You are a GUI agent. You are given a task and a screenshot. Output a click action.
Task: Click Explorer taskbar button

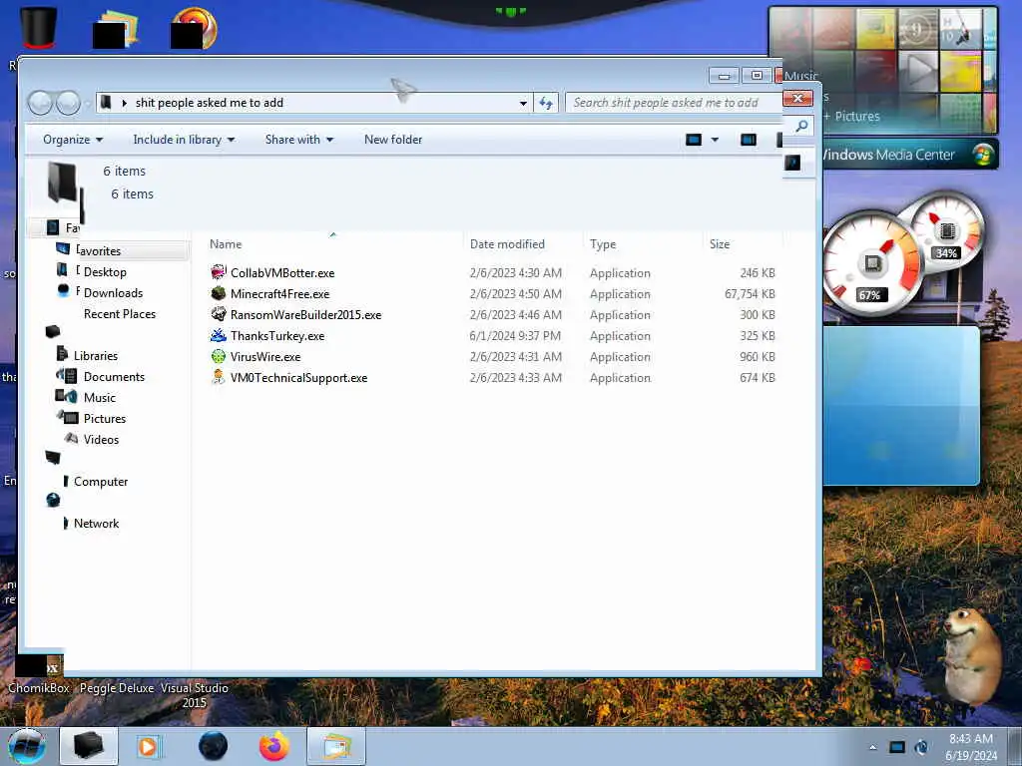tap(88, 746)
